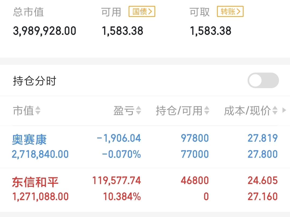290x217 pixels.
Task: Click 东信和平 current price 27.160
Action: click(x=263, y=197)
